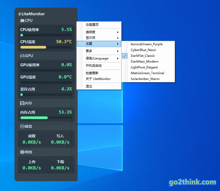This screenshot has height=191, width=220.
Task: Click the 显存占用 progress bar
Action: point(46,95)
